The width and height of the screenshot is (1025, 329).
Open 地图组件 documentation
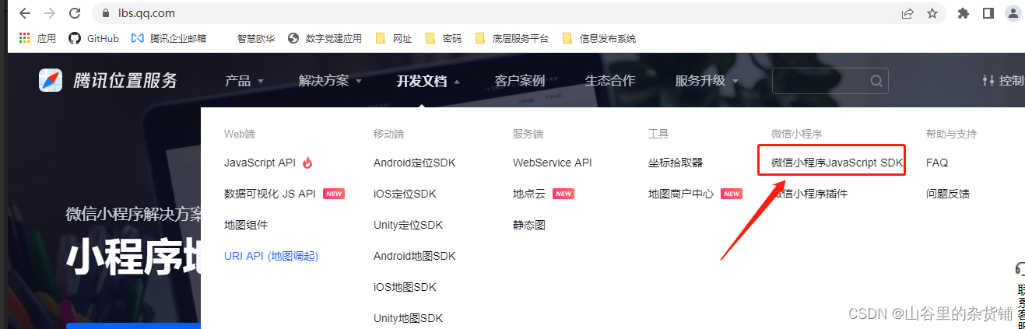pyautogui.click(x=246, y=225)
